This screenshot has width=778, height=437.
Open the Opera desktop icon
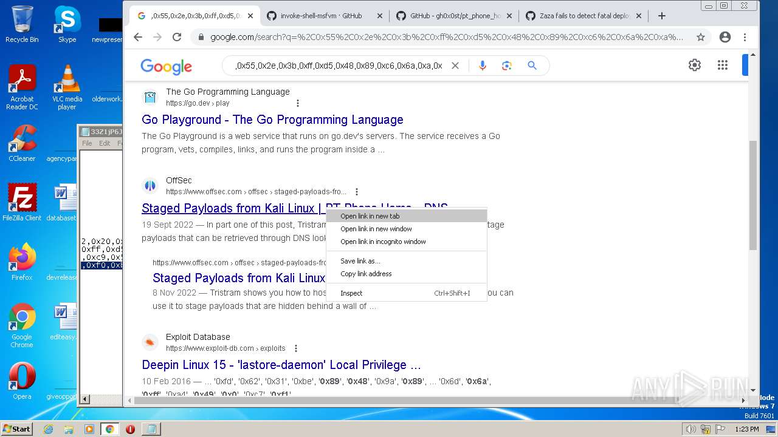22,381
